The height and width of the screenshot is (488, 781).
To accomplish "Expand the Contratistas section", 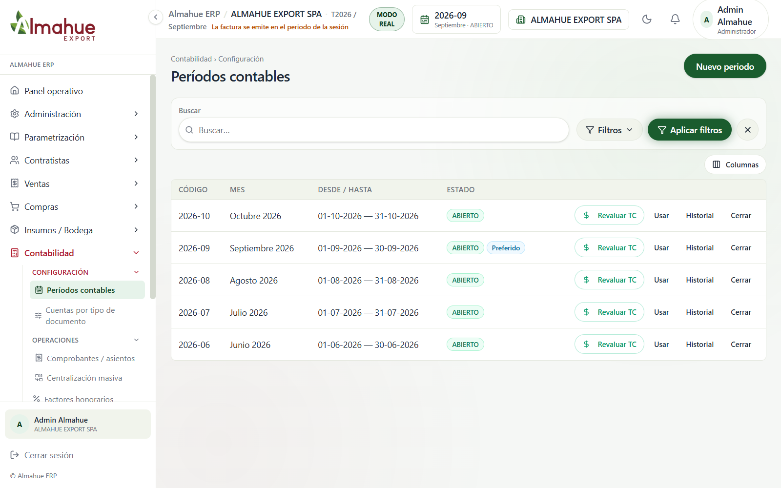I will point(74,160).
